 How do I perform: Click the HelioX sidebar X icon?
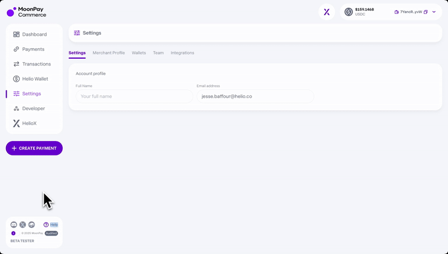point(16,123)
